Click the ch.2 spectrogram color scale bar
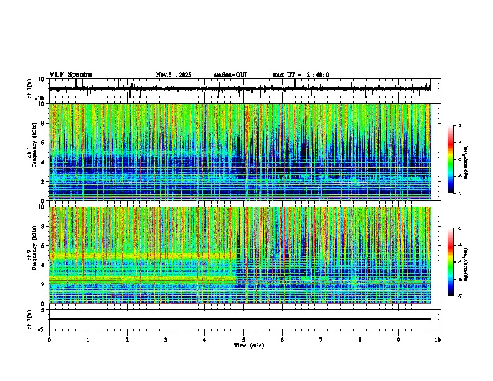 (451, 262)
